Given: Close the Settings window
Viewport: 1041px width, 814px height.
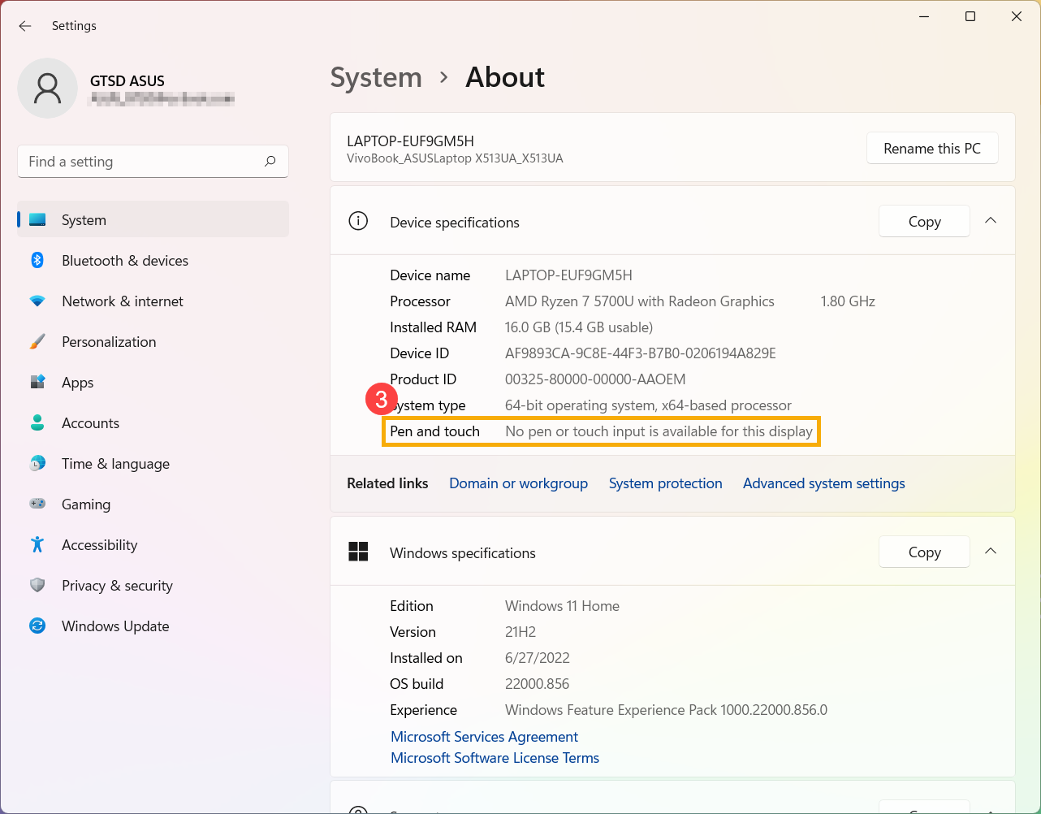Looking at the screenshot, I should point(1017,16).
